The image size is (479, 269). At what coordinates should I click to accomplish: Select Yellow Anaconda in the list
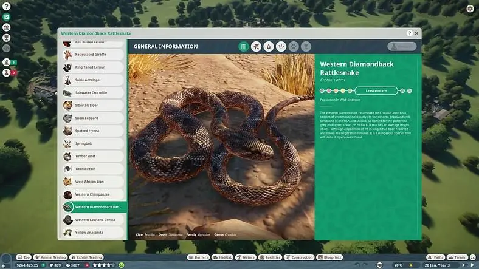93,233
